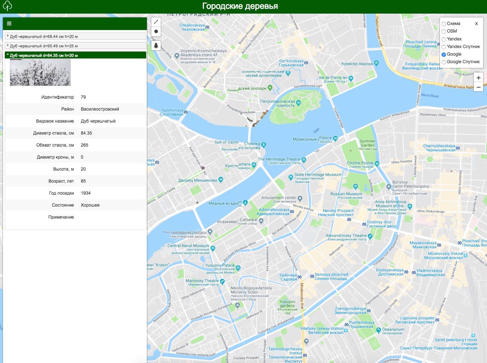Viewport: 487px width, 363px height.
Task: Zoom in on the map
Action: coord(479,78)
